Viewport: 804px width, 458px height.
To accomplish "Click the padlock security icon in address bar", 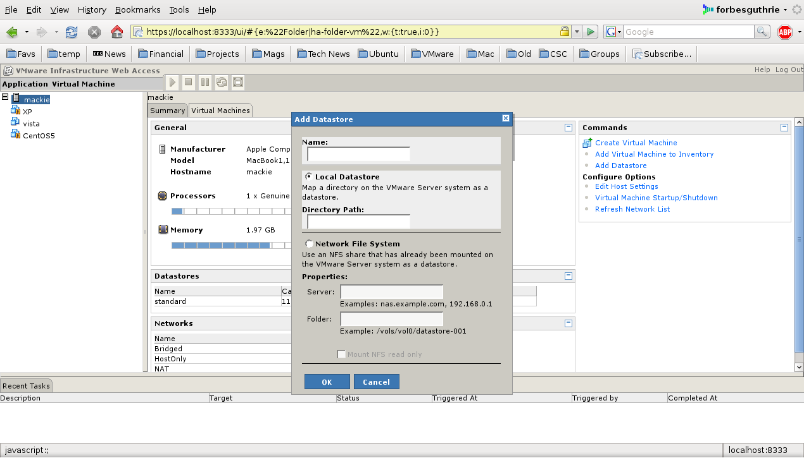I will (564, 32).
